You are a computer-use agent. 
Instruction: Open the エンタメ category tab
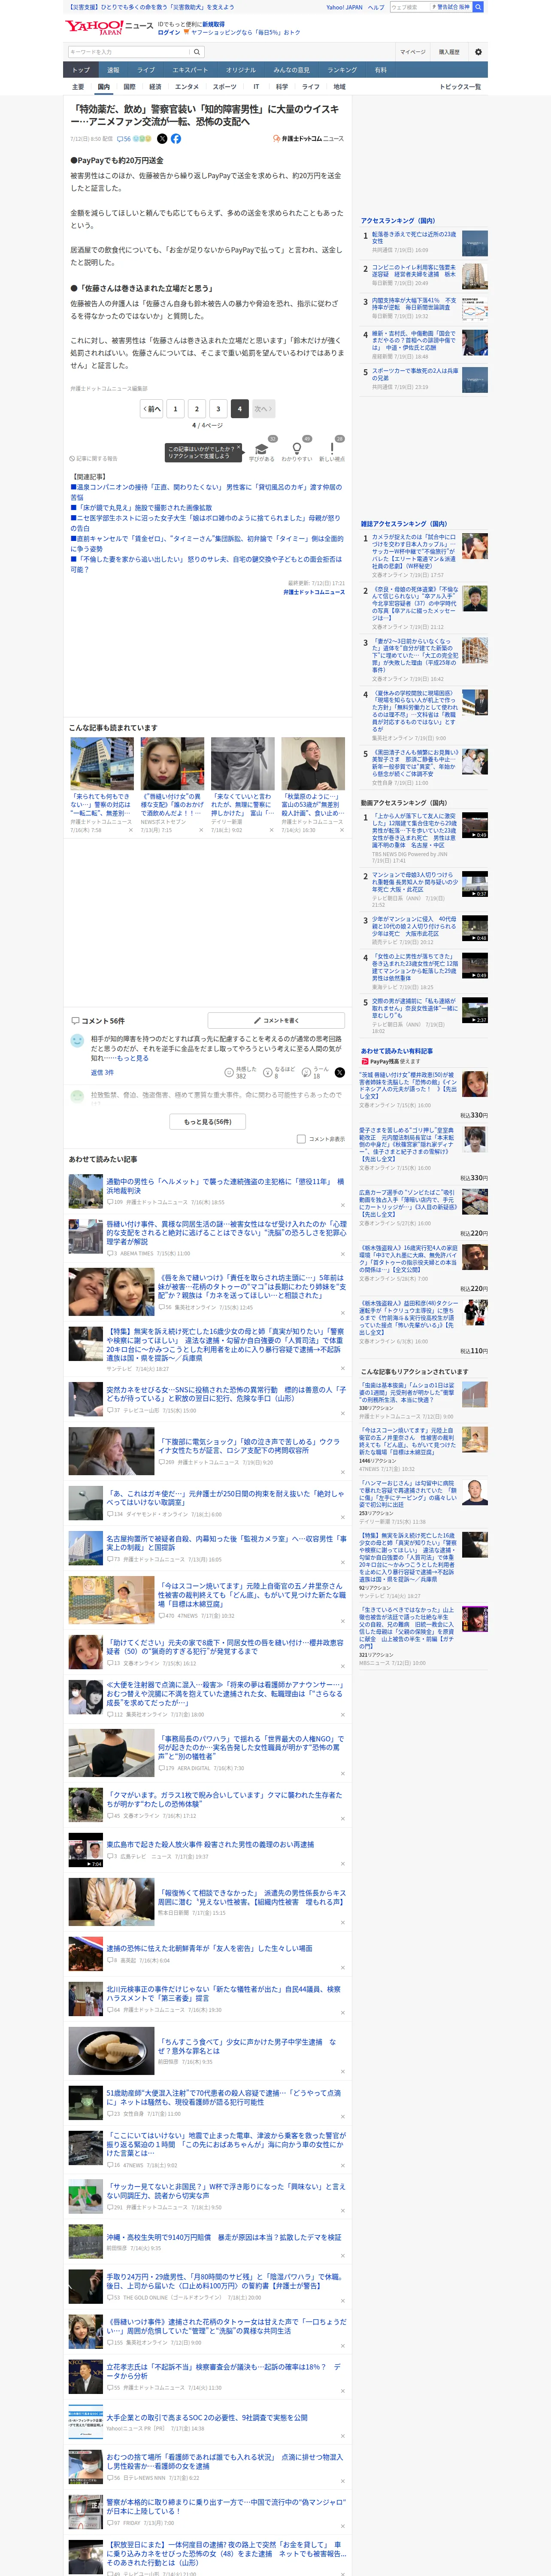187,87
